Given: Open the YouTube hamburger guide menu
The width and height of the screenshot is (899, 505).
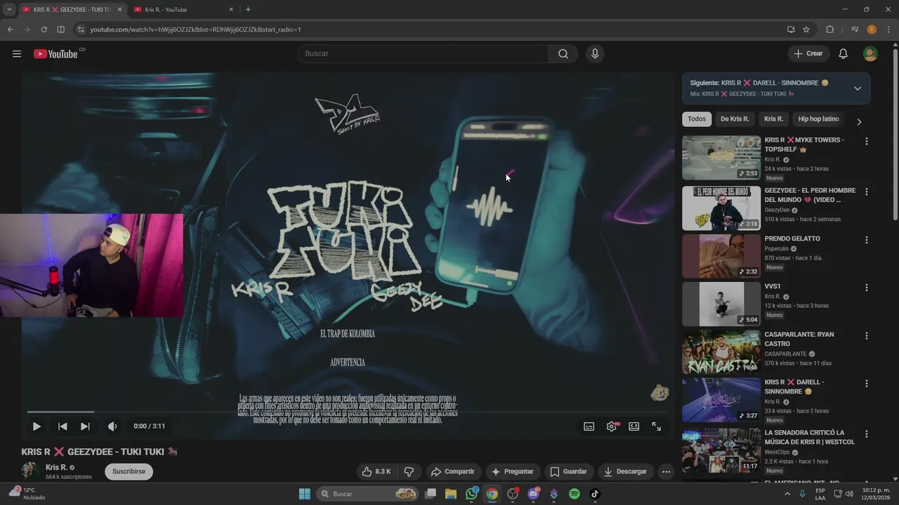Looking at the screenshot, I should tap(17, 54).
